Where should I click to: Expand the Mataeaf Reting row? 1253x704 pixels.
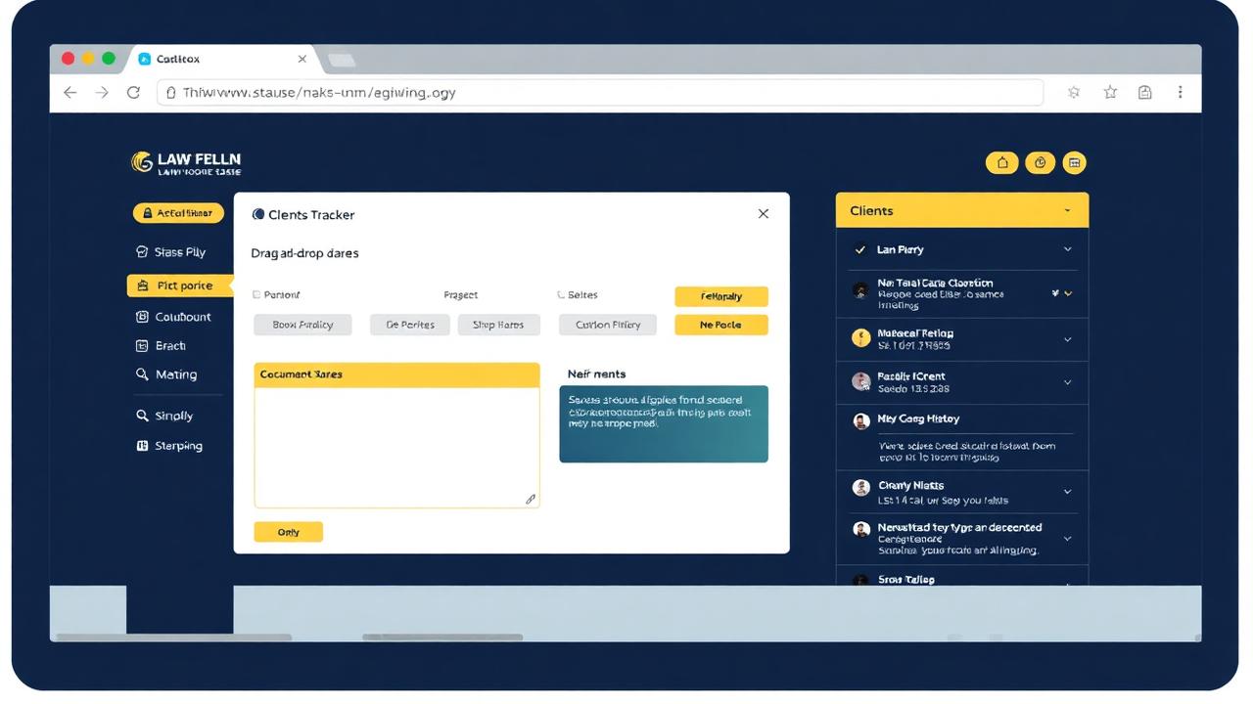point(1067,339)
